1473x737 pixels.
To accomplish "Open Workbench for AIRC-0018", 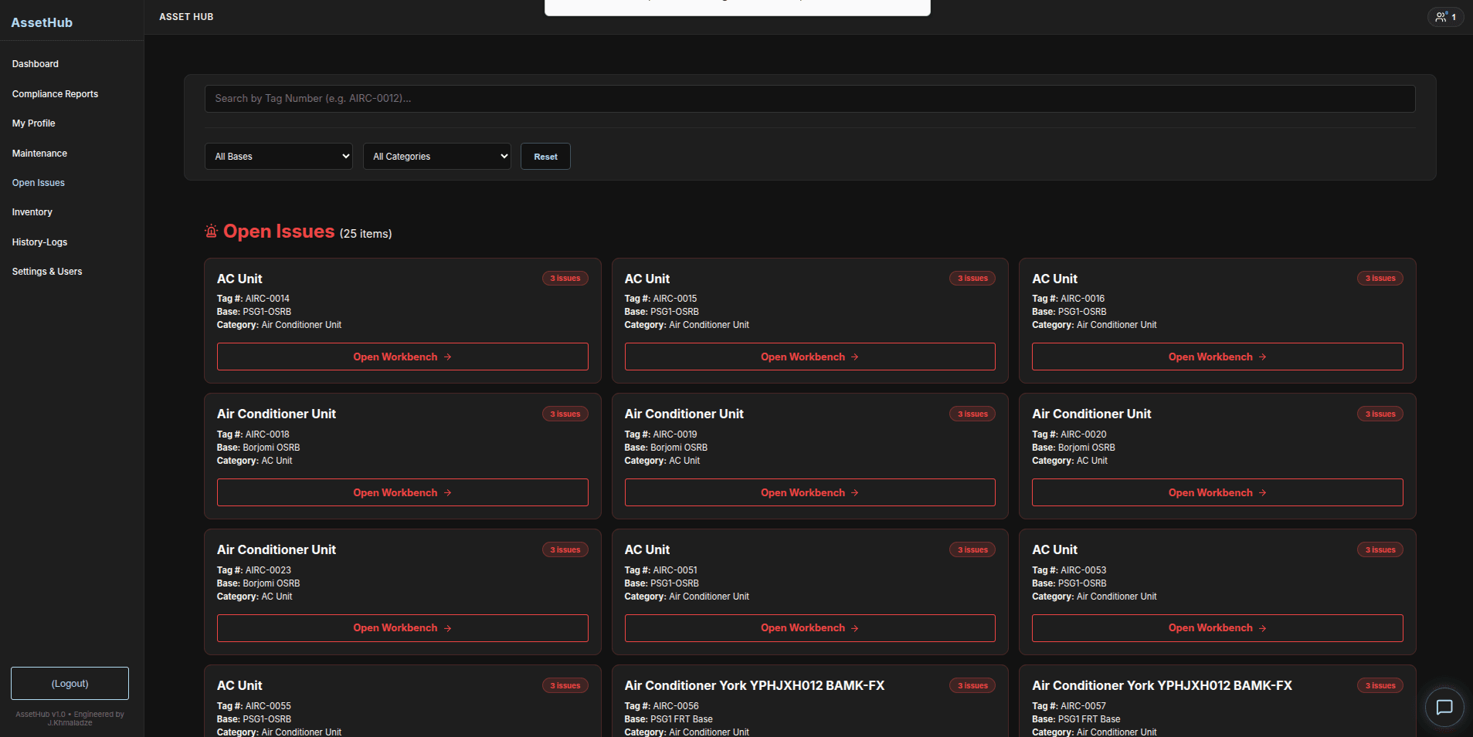I will click(x=402, y=492).
